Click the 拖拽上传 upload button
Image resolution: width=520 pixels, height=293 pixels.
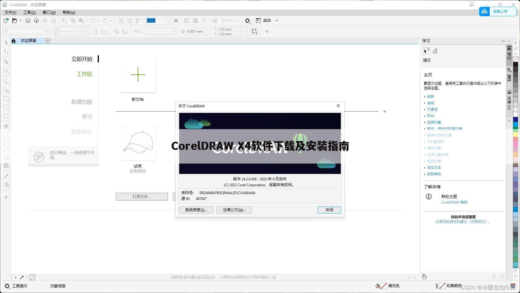pos(498,11)
